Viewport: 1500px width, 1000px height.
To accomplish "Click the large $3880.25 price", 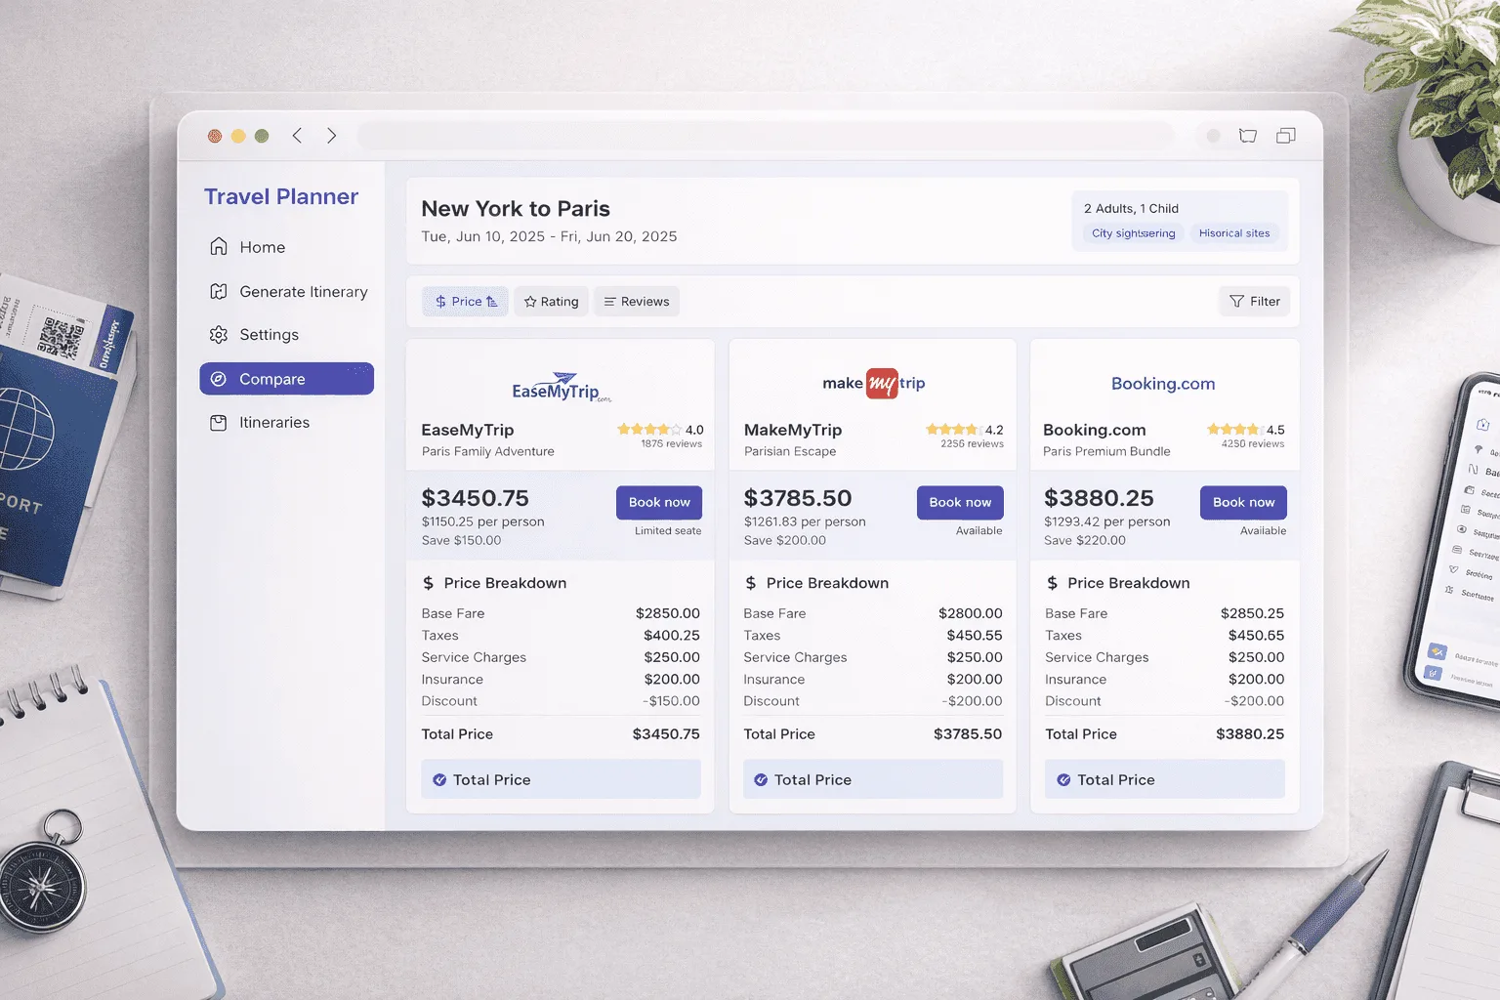I will (x=1099, y=498).
